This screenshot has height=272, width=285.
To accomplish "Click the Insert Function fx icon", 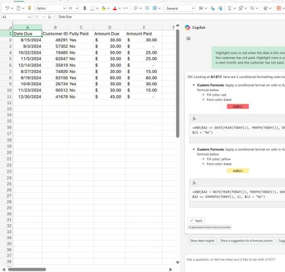I will (50, 17).
